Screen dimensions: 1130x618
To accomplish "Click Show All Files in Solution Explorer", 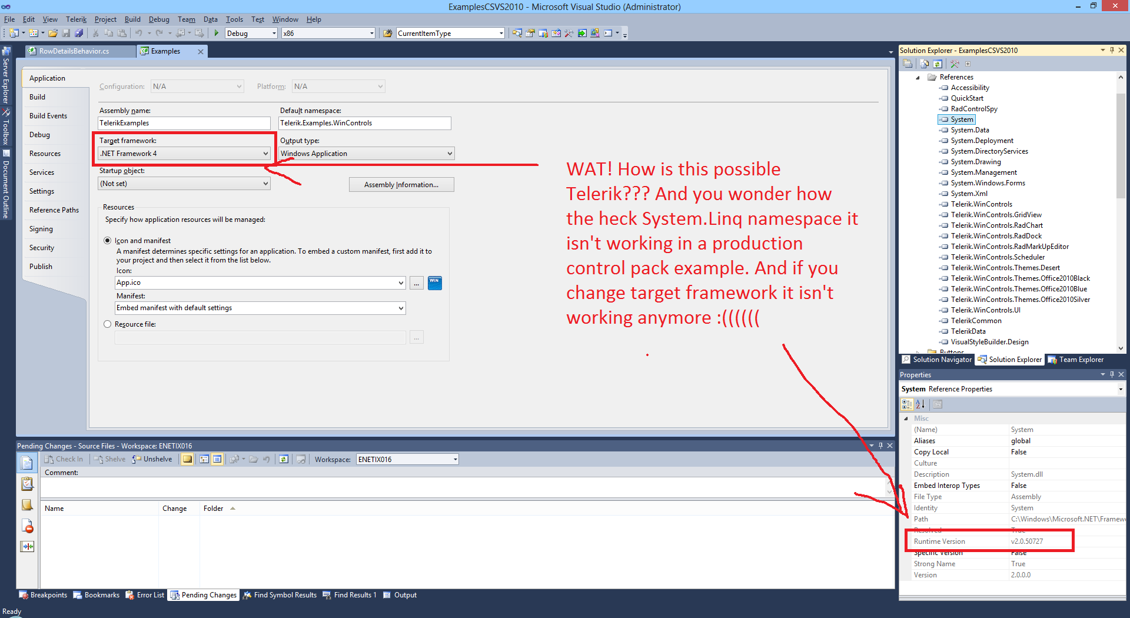I will pyautogui.click(x=925, y=64).
